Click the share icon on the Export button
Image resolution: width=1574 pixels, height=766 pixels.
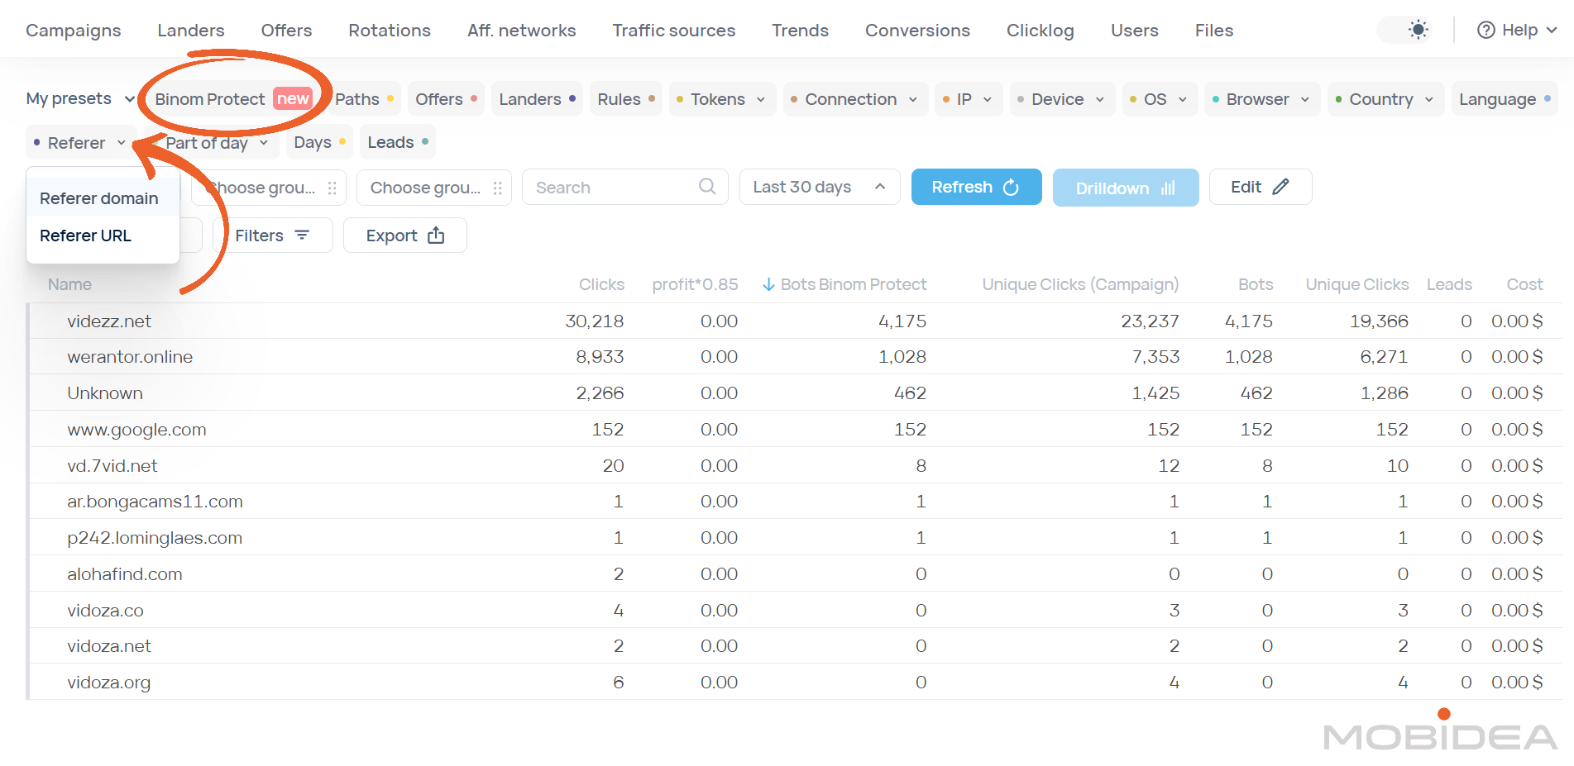[x=437, y=236]
